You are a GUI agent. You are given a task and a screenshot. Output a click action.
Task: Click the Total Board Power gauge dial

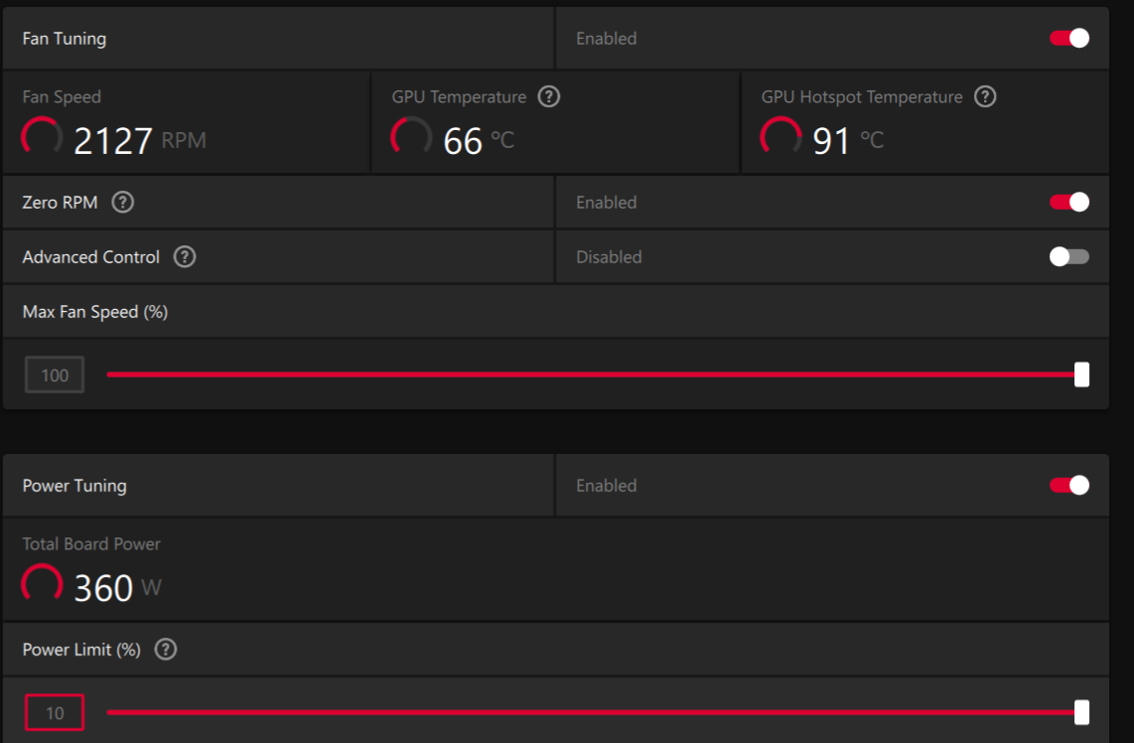tap(42, 586)
